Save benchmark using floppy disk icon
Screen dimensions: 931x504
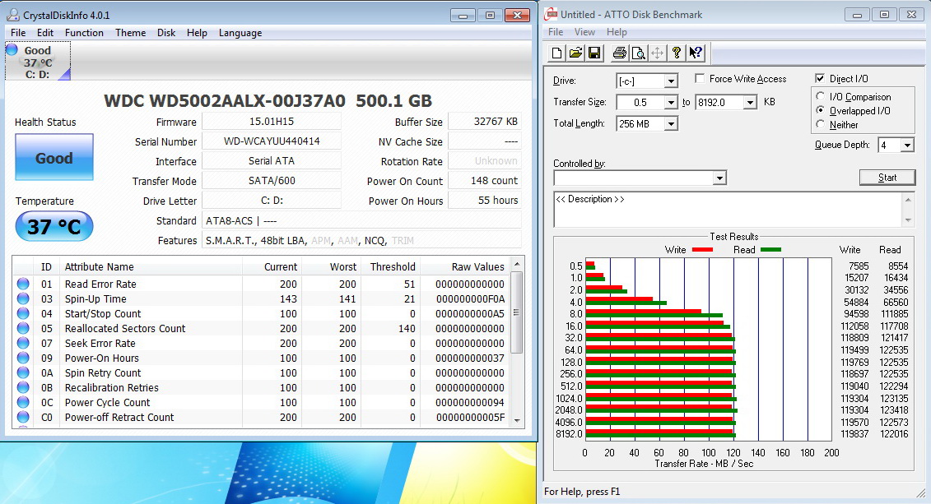(x=594, y=53)
